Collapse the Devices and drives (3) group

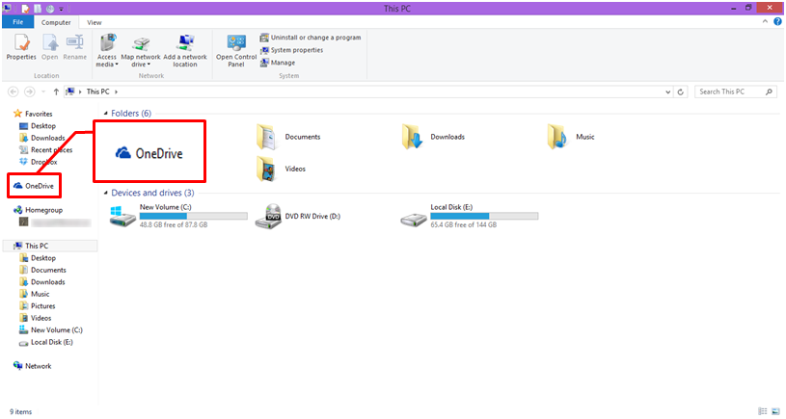point(106,193)
